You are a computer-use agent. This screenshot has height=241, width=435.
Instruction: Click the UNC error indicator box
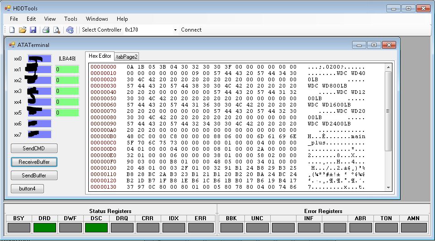coord(258,228)
